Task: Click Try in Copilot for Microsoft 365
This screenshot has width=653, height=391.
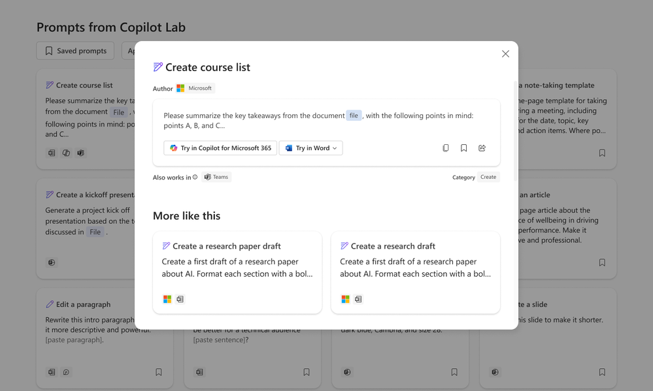Action: click(x=220, y=148)
